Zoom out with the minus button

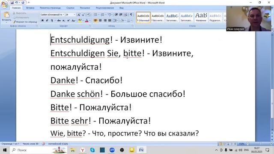coord(247,144)
